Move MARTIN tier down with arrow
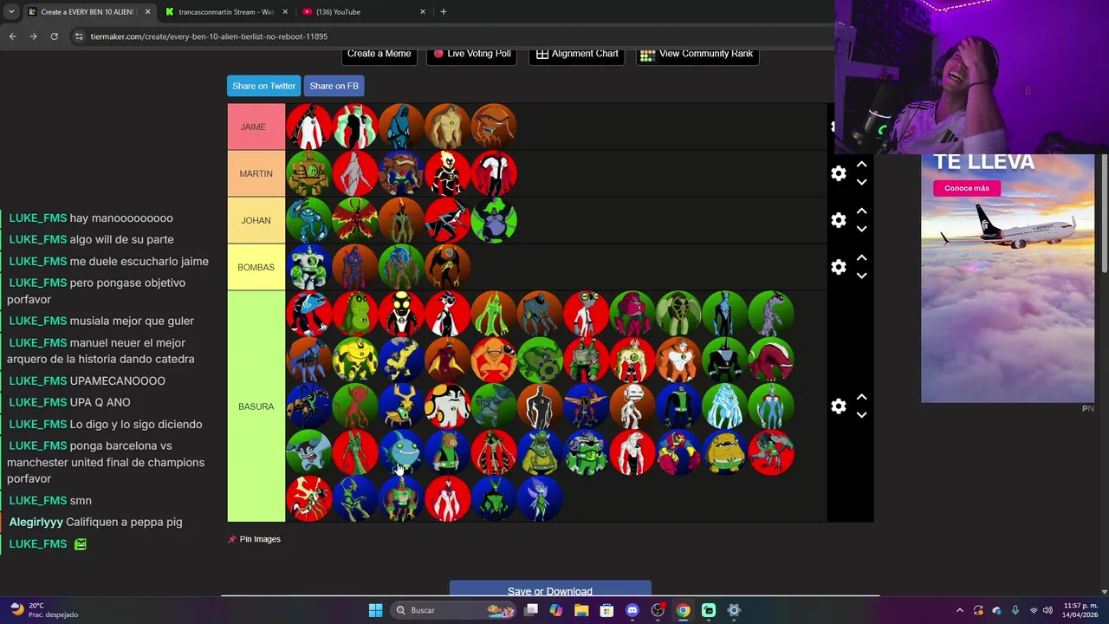The width and height of the screenshot is (1109, 624). 861,182
